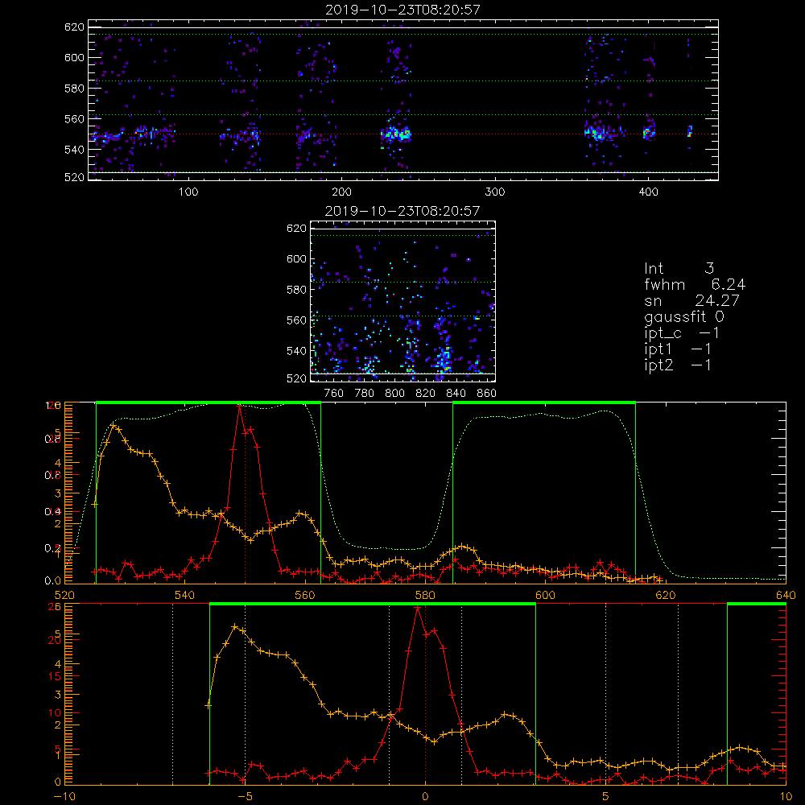Screen dimensions: 805x805
Task: Select the "fwhm 6.24" readout
Action: click(695, 284)
